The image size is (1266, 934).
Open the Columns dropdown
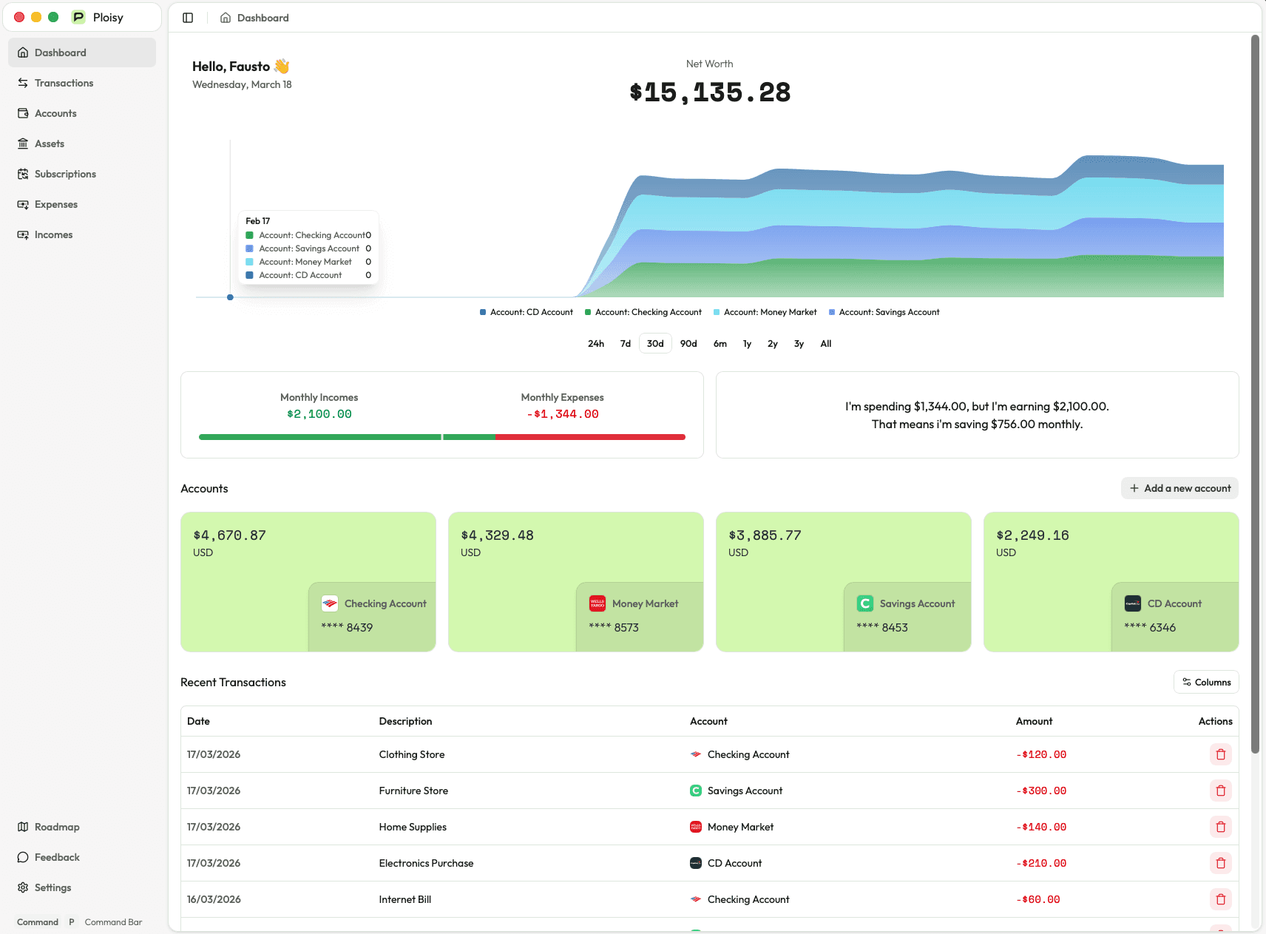(1206, 682)
